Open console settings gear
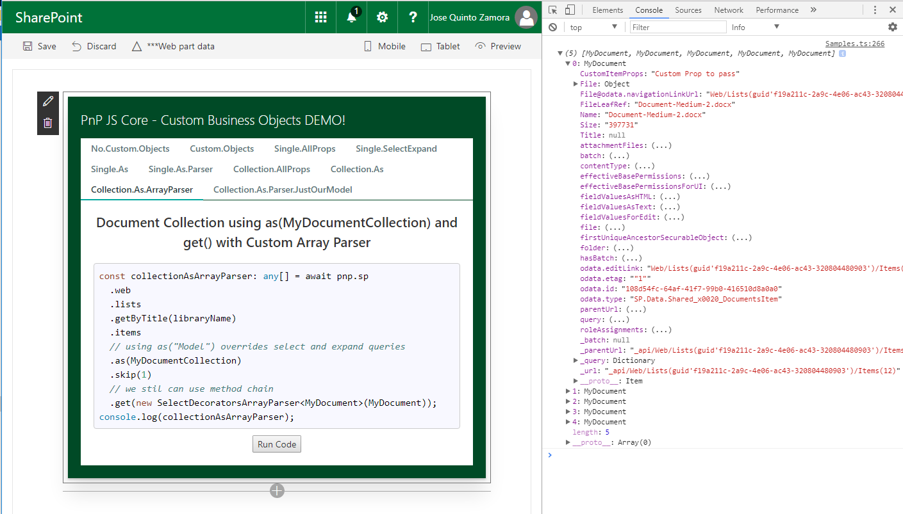This screenshot has height=514, width=903. pos(893,27)
